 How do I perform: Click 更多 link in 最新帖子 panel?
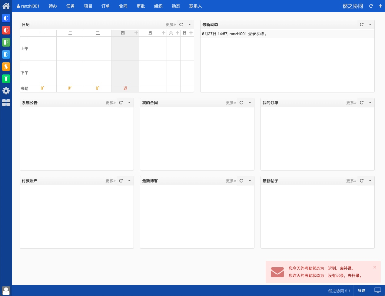(x=351, y=181)
